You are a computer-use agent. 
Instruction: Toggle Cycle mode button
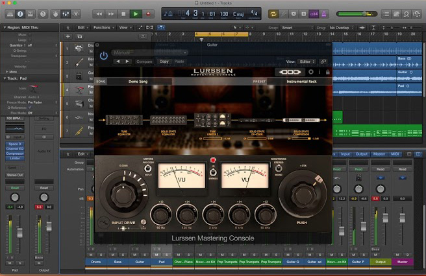pyautogui.click(x=273, y=14)
